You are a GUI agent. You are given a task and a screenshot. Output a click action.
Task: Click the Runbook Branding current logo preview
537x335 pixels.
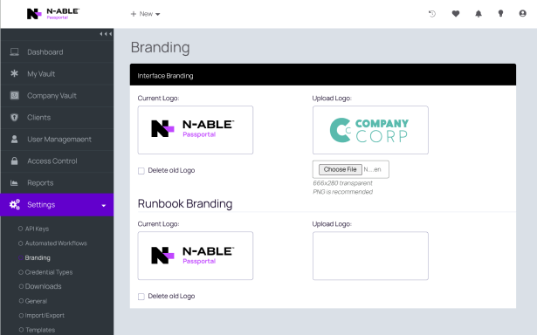point(196,256)
